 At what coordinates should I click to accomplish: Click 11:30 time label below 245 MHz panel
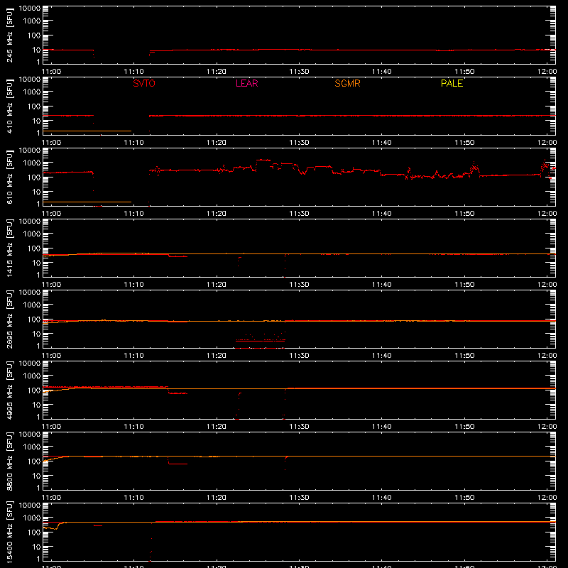(299, 72)
